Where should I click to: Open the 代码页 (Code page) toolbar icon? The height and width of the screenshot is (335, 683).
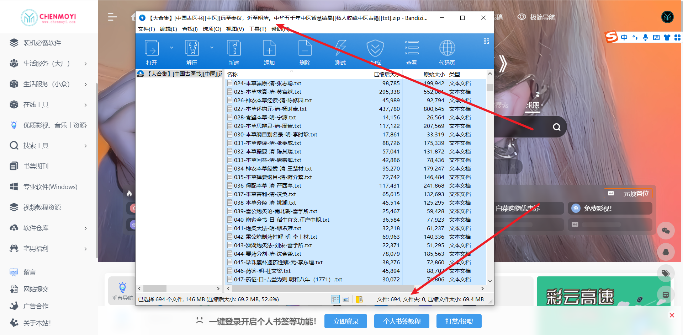click(447, 52)
